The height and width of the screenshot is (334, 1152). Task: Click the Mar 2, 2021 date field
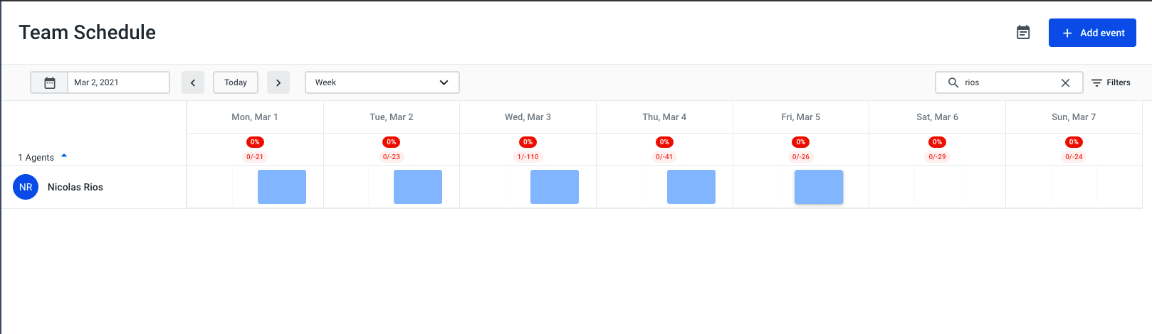pyautogui.click(x=118, y=82)
